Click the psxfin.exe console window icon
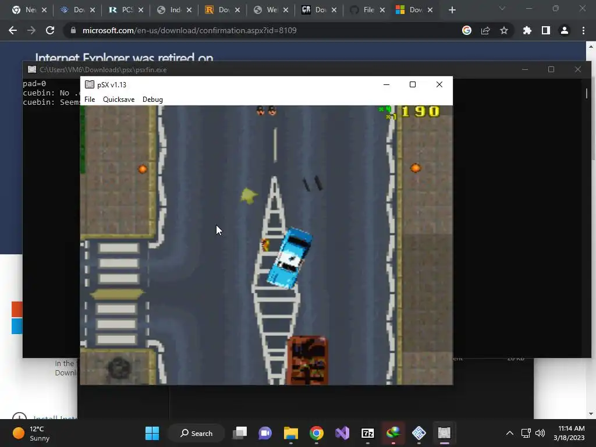This screenshot has height=447, width=596. tap(32, 70)
